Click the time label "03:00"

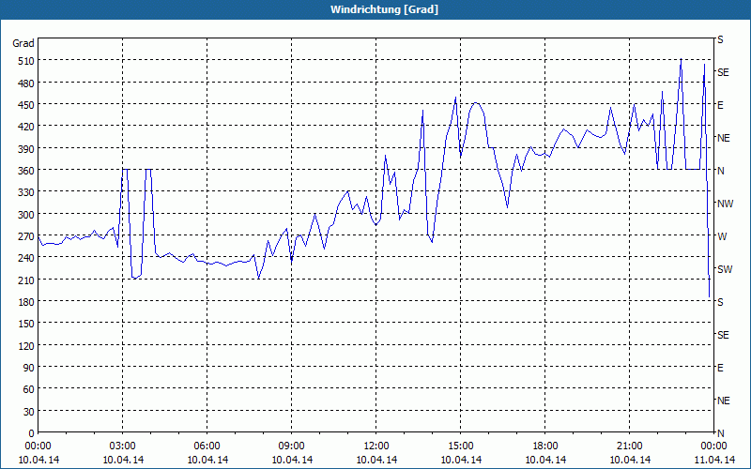tap(123, 446)
